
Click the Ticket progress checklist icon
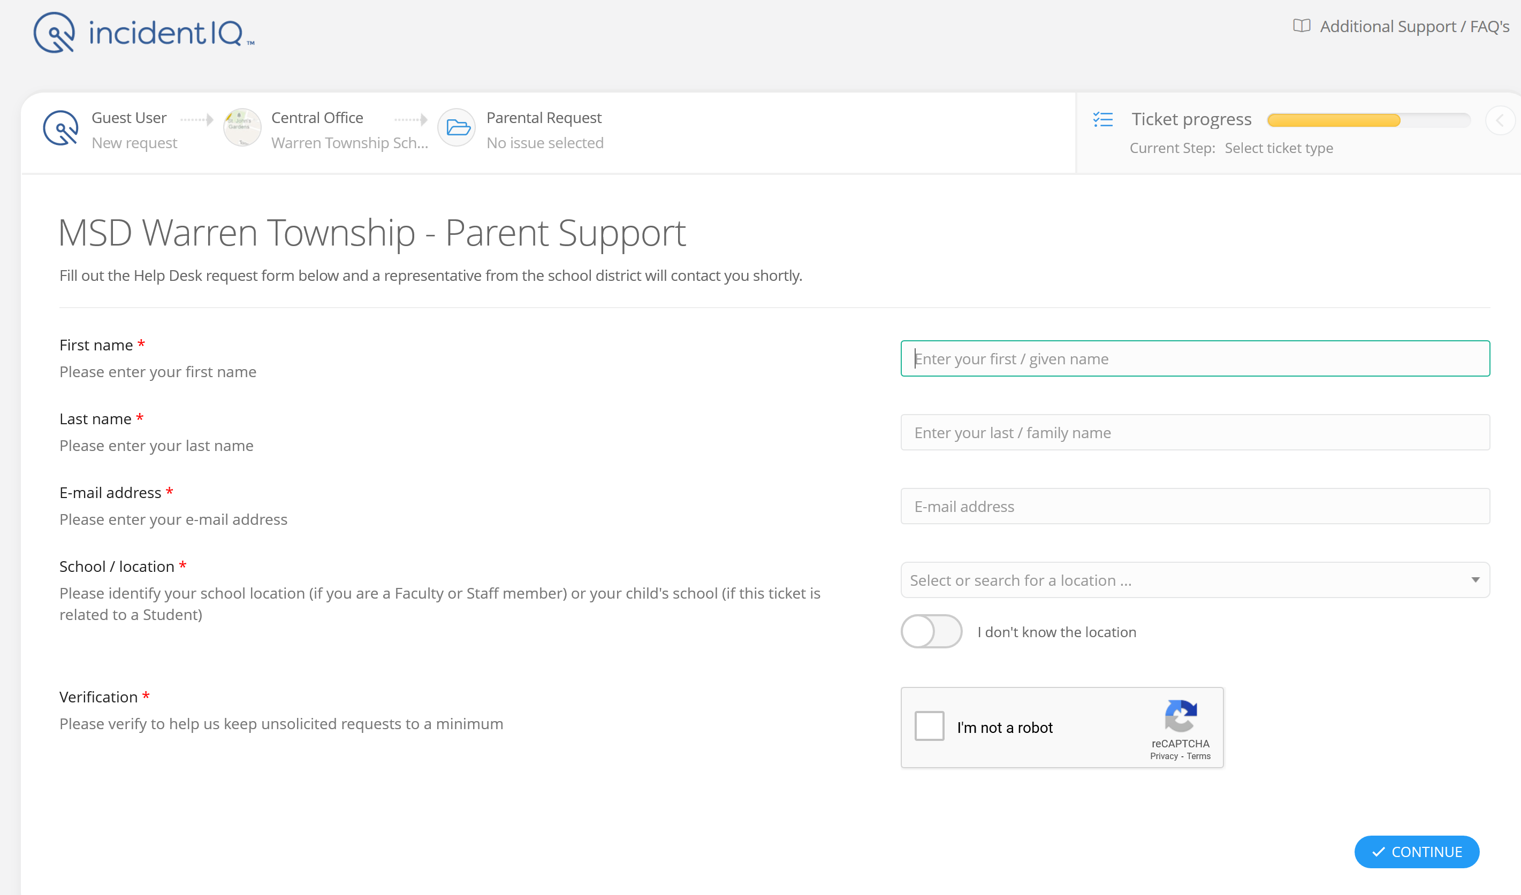point(1103,119)
